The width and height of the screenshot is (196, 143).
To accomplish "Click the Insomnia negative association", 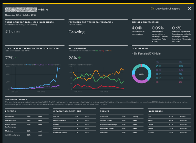I will [74, 128].
